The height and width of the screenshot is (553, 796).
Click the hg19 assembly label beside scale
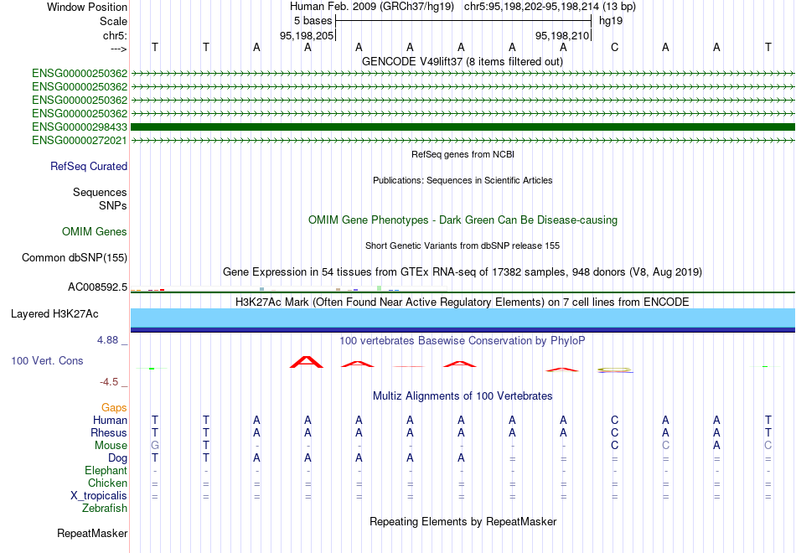(611, 21)
